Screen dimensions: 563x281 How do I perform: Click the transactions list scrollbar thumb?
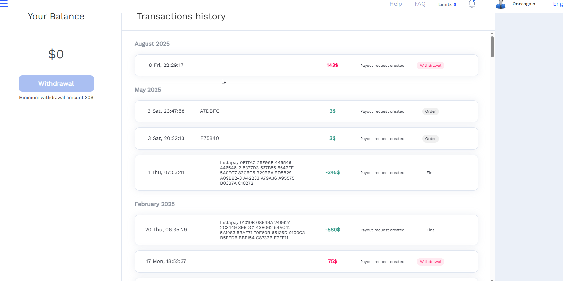click(492, 47)
